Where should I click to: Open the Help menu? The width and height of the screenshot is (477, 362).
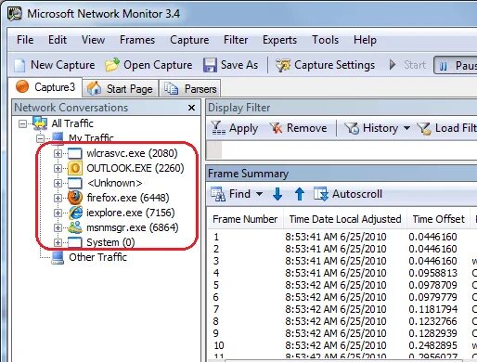coord(365,40)
